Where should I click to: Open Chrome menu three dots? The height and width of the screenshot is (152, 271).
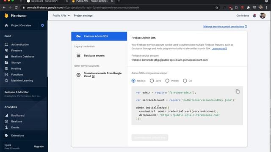click(x=267, y=8)
